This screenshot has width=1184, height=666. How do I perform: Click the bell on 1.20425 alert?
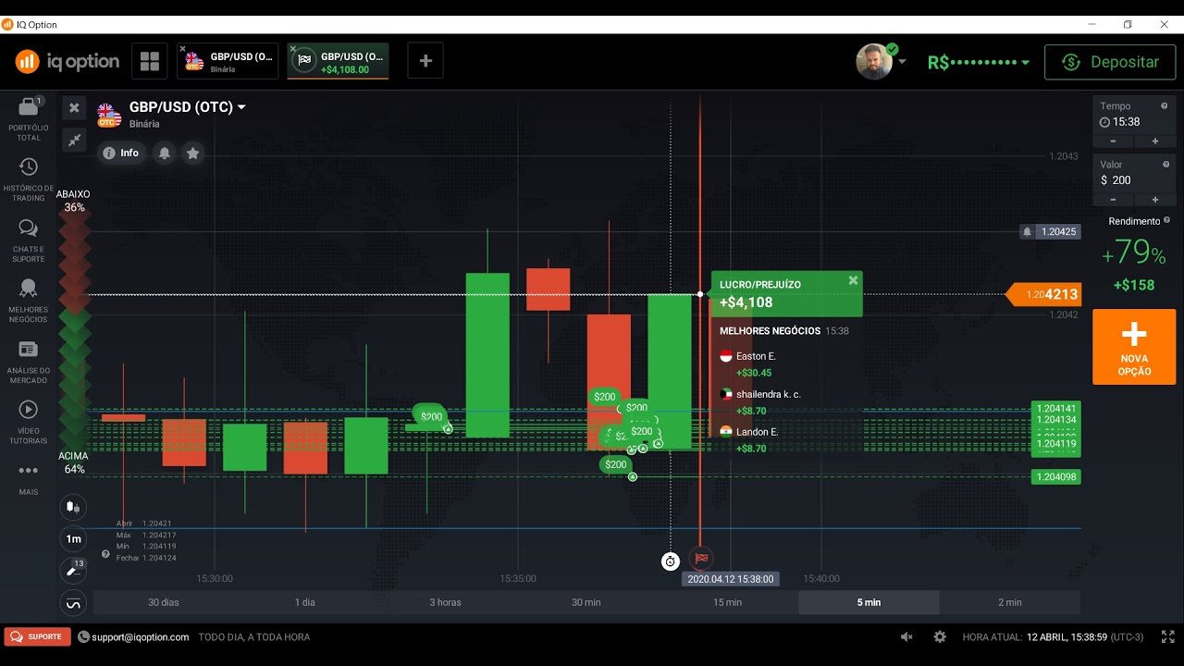tap(1027, 231)
